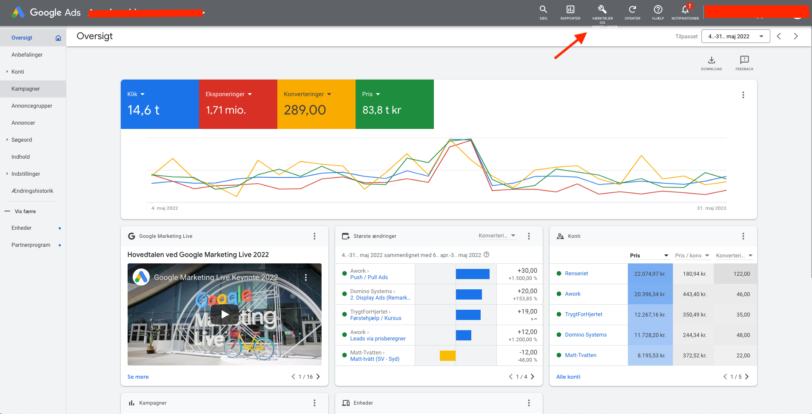Open the keynote video's three-dot menu
This screenshot has height=414, width=812.
click(305, 277)
